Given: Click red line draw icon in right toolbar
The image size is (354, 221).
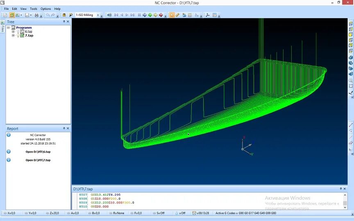Looking at the screenshot, I should (351, 125).
